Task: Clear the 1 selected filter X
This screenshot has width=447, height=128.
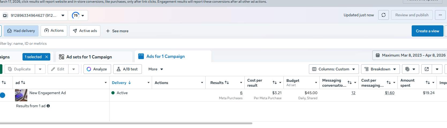Action: [x=47, y=57]
